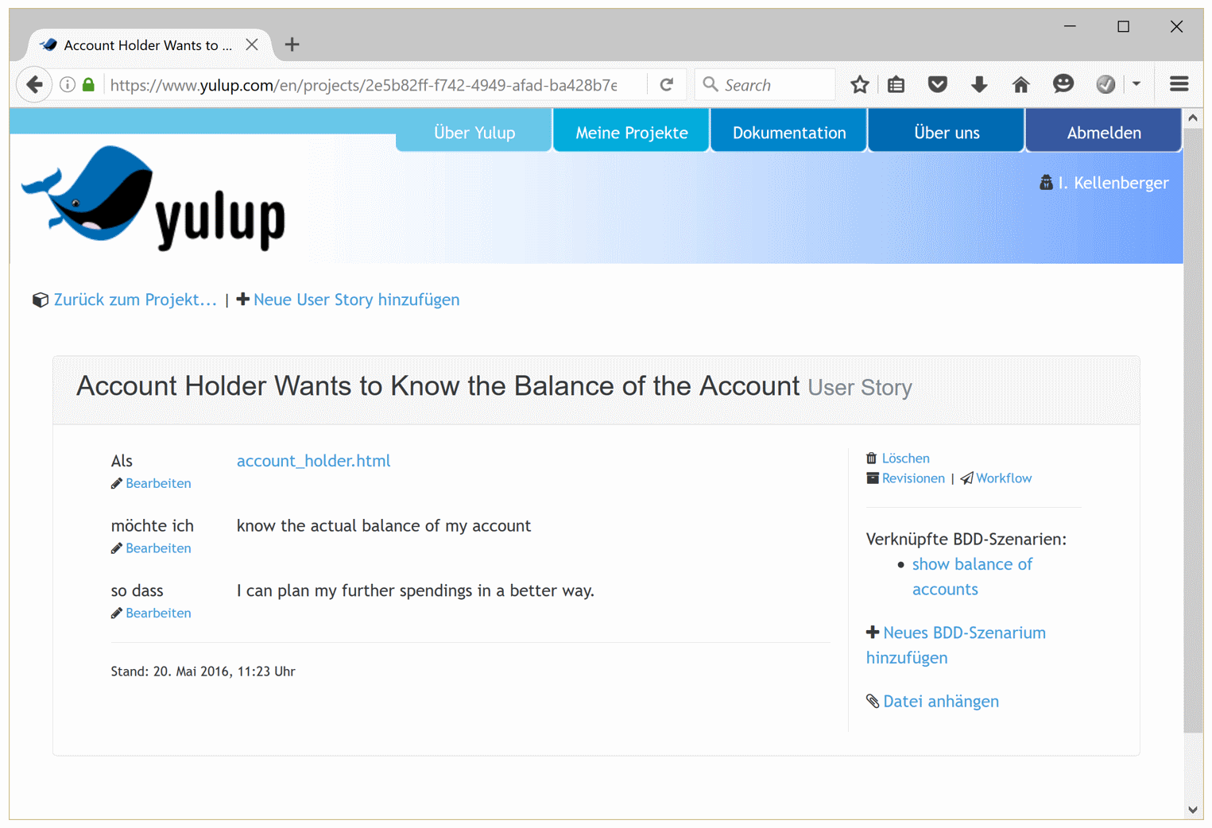View Revisionen of the user story

click(x=913, y=478)
